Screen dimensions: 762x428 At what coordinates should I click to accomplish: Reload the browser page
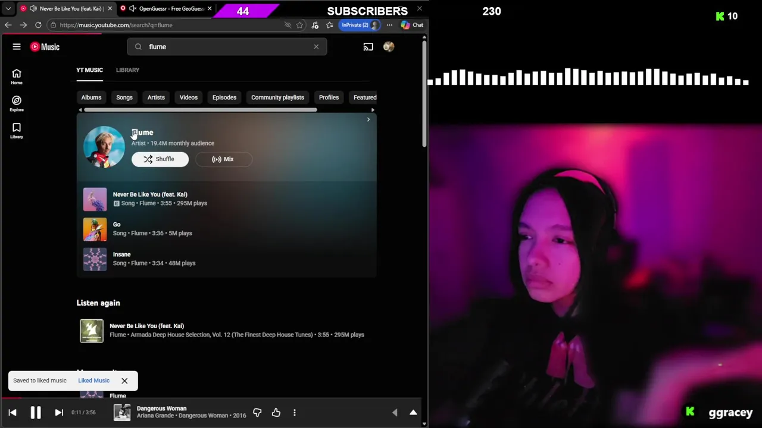click(x=38, y=25)
